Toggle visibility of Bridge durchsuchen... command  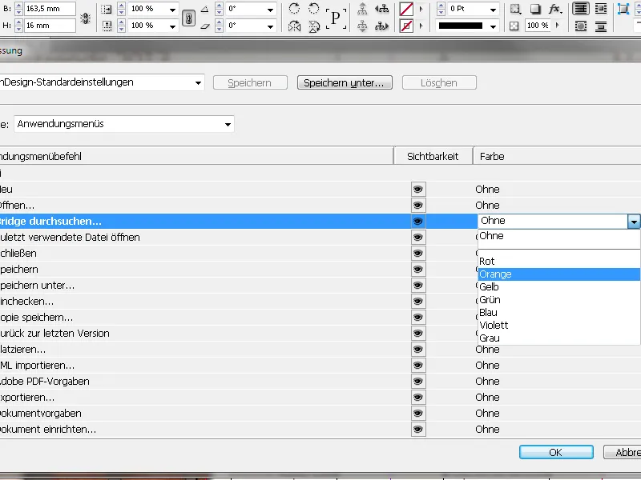(418, 222)
